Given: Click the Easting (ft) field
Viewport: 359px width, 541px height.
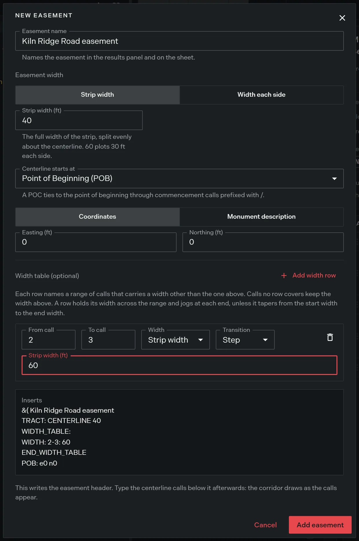Looking at the screenshot, I should click(x=96, y=242).
